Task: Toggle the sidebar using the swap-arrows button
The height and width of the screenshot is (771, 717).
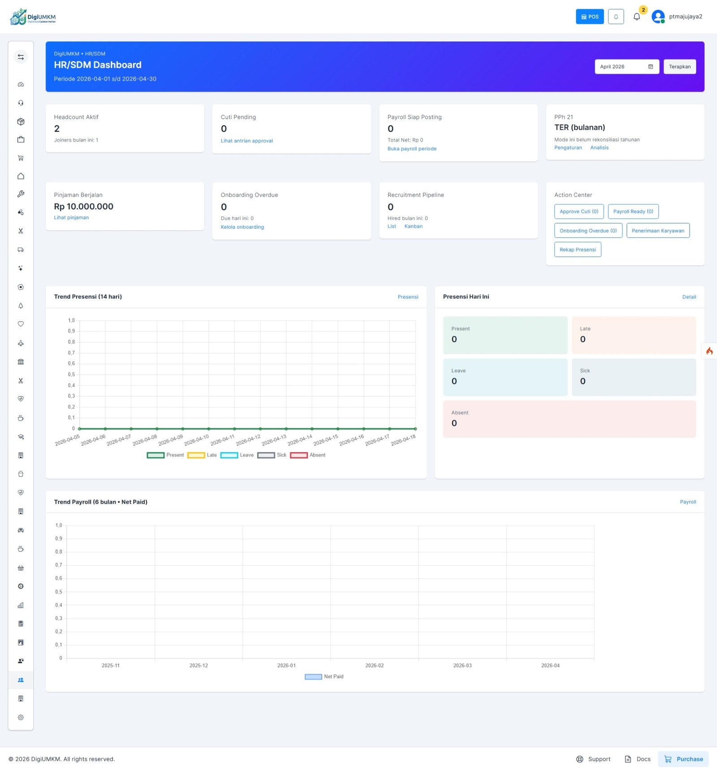Action: click(x=21, y=57)
